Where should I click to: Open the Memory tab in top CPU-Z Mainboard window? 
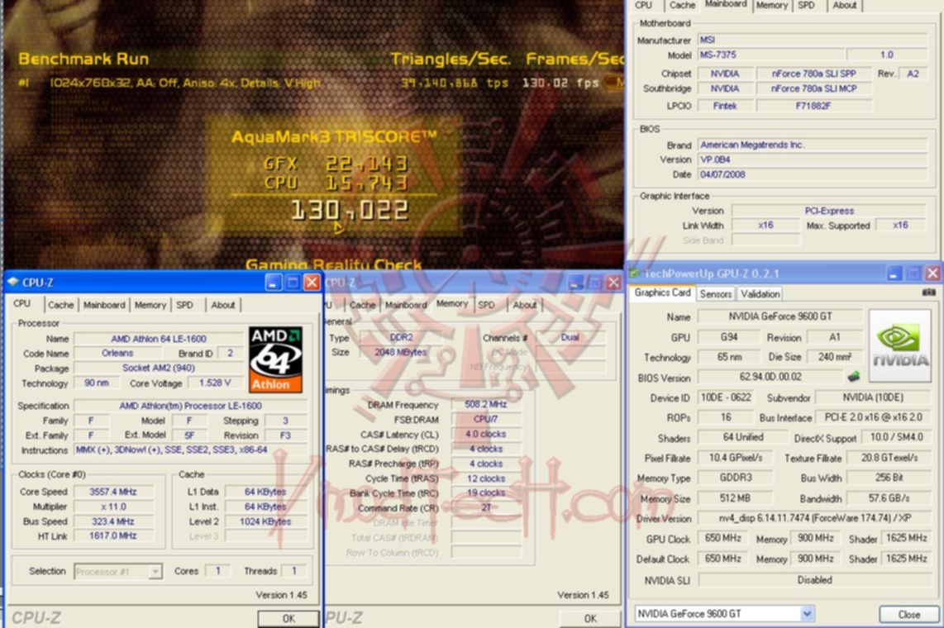[771, 6]
